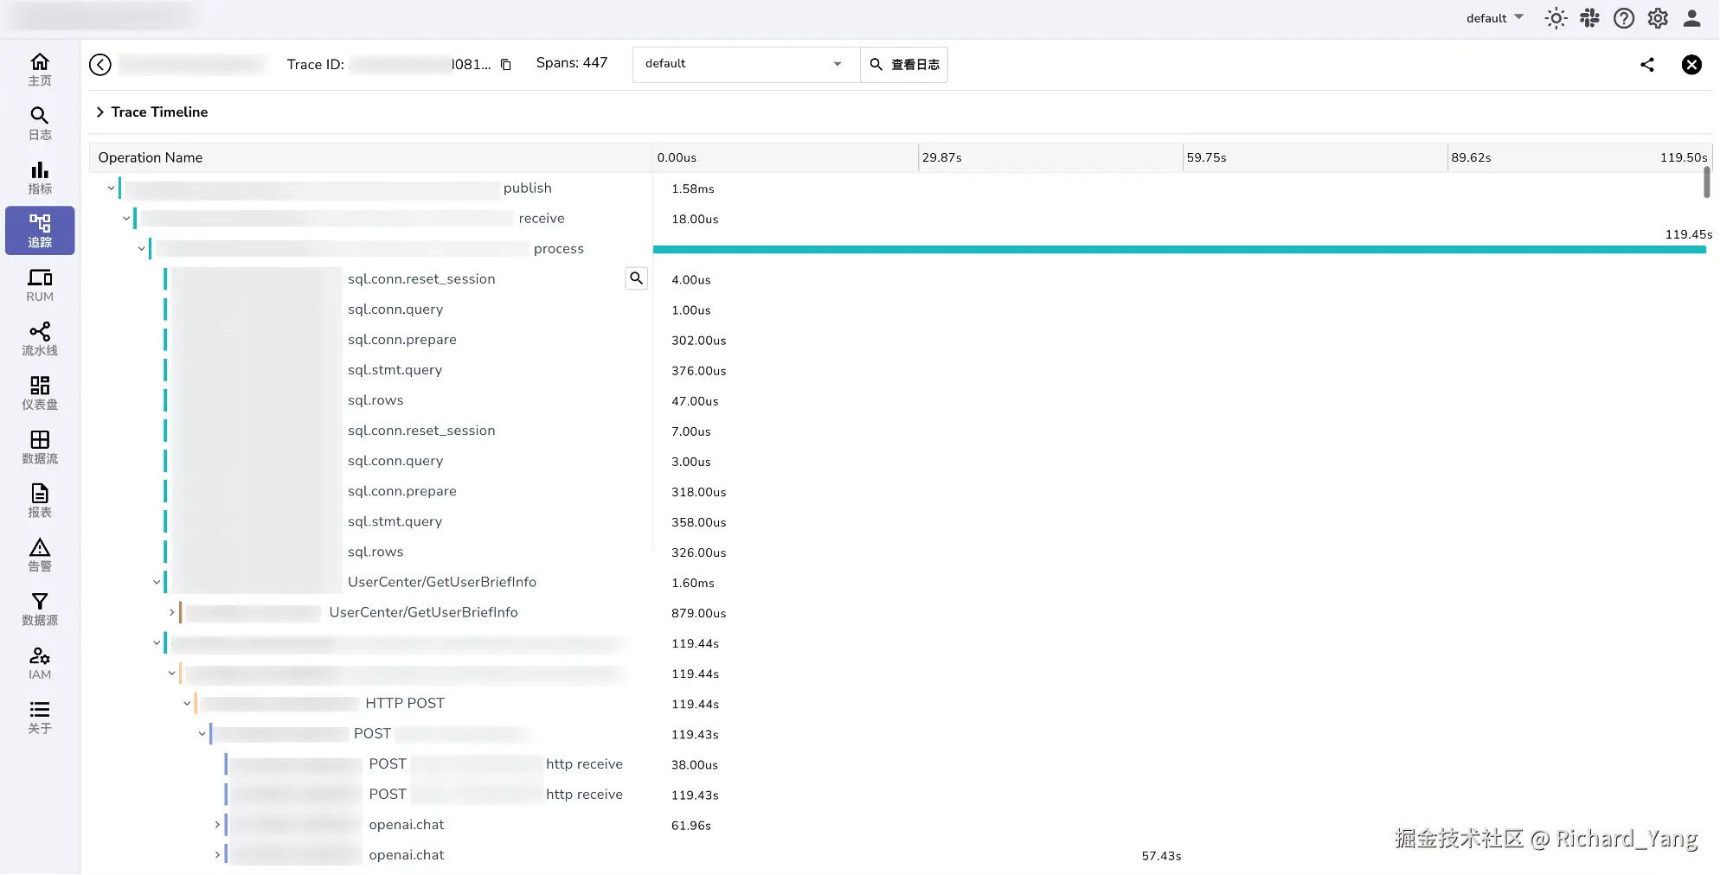The image size is (1720, 875).
Task: Open 指标 metrics section
Action: coord(40,177)
